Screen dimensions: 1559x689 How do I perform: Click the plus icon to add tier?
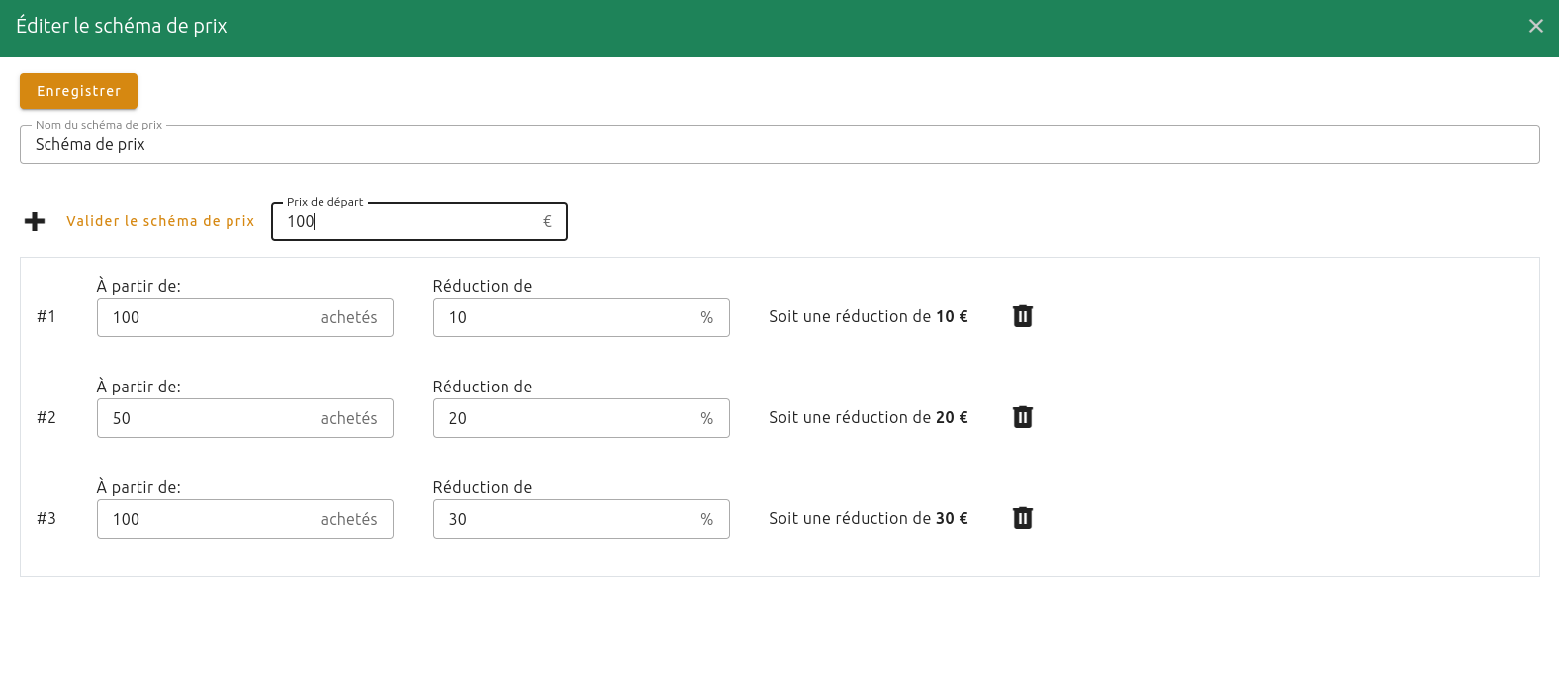[35, 221]
